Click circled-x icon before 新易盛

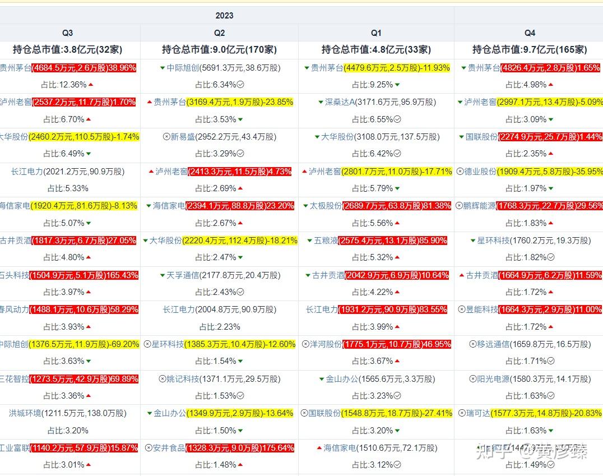166,137
